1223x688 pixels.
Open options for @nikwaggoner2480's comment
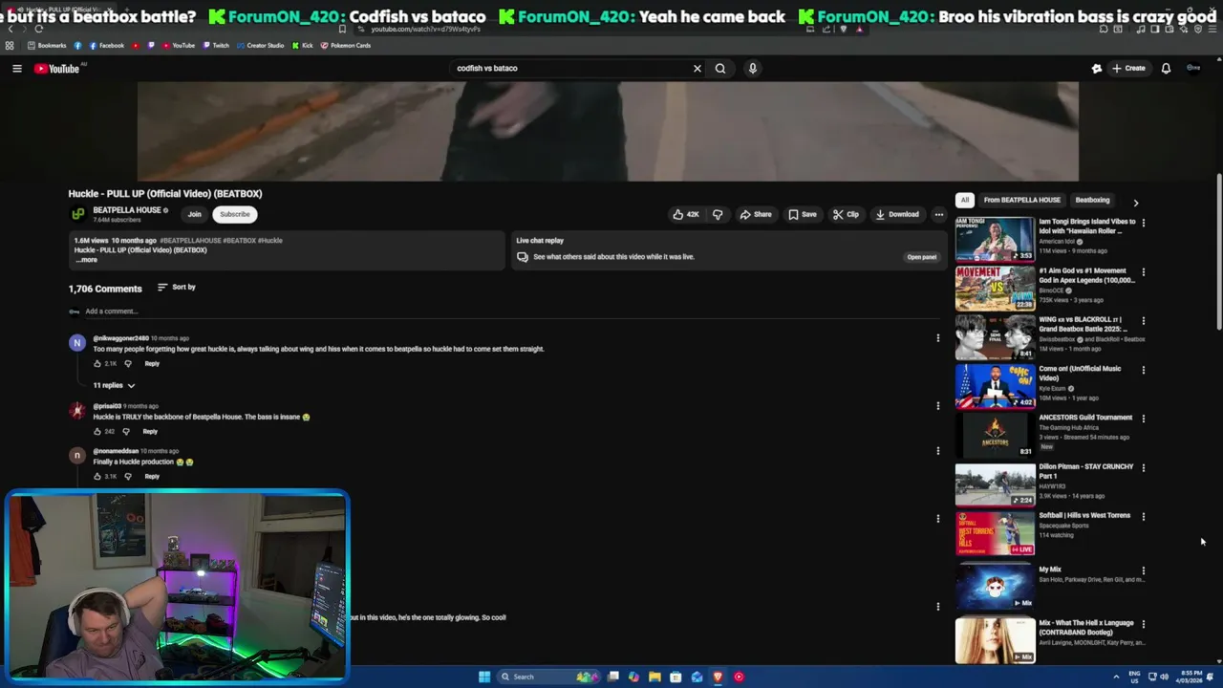click(x=937, y=337)
